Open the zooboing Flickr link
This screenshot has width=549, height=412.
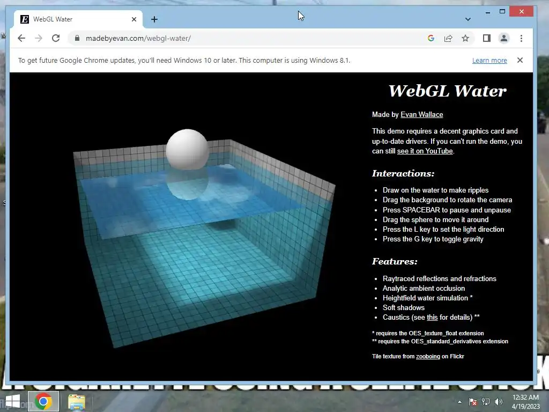428,356
